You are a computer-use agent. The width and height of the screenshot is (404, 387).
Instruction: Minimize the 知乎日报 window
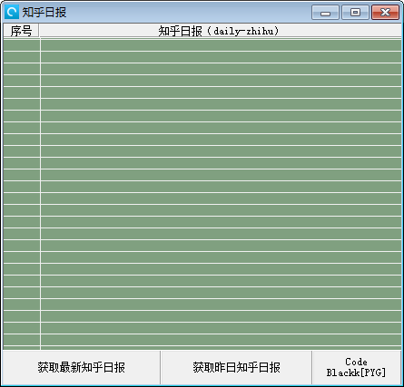325,13
